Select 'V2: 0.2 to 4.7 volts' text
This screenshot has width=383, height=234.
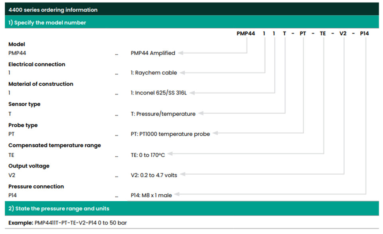coord(154,175)
